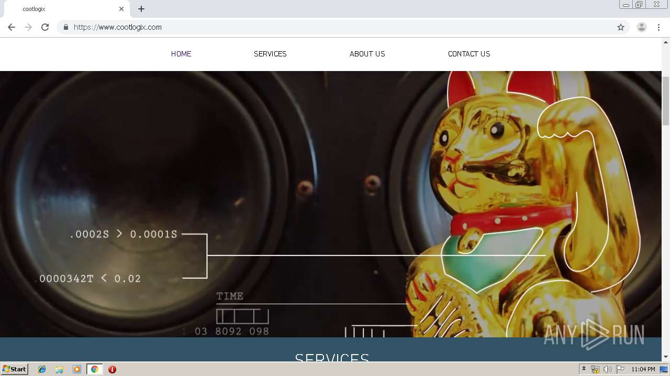Open volume control in tray

pyautogui.click(x=607, y=369)
